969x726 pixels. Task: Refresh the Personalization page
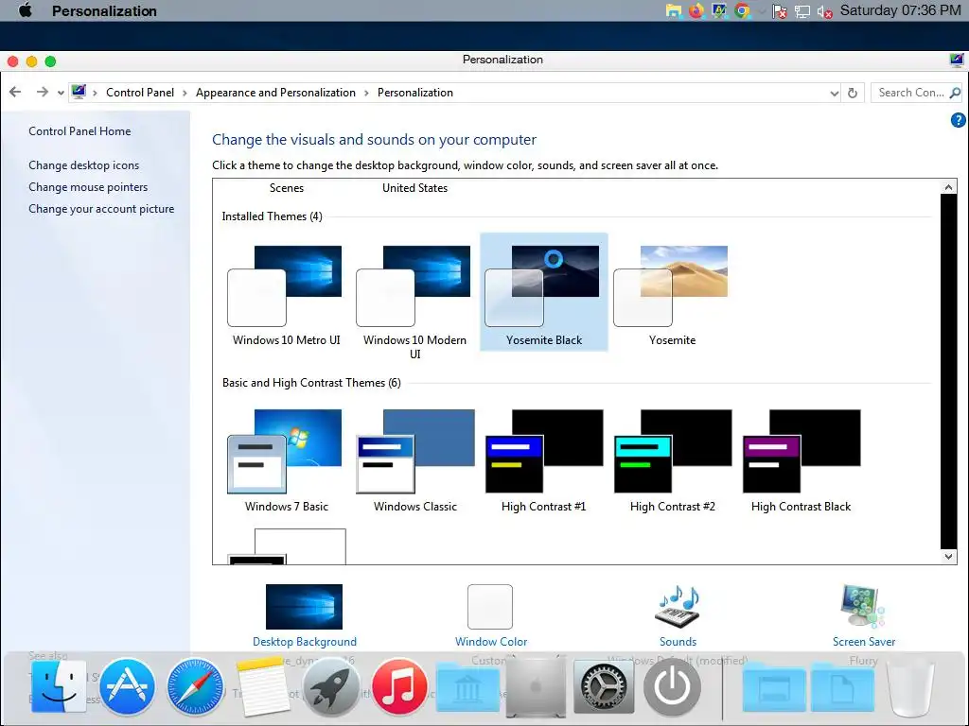click(853, 93)
